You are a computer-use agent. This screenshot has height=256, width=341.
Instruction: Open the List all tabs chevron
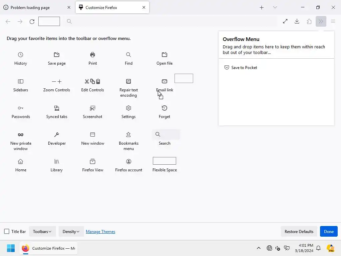pos(275,7)
